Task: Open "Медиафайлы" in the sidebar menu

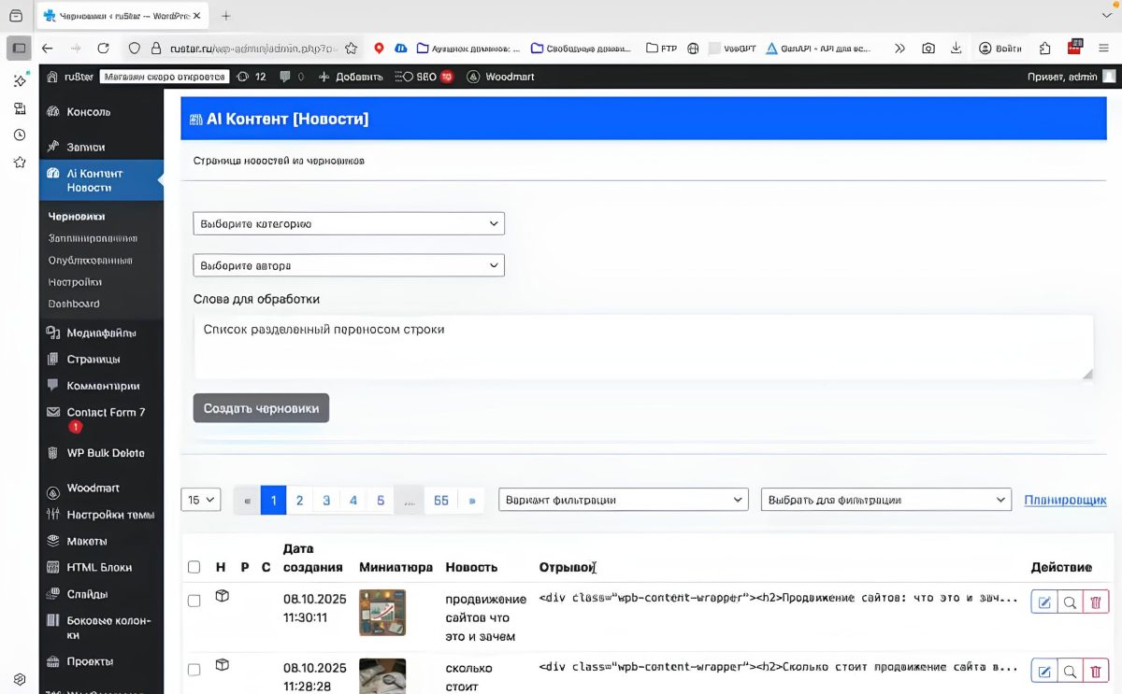Action: pyautogui.click(x=101, y=333)
